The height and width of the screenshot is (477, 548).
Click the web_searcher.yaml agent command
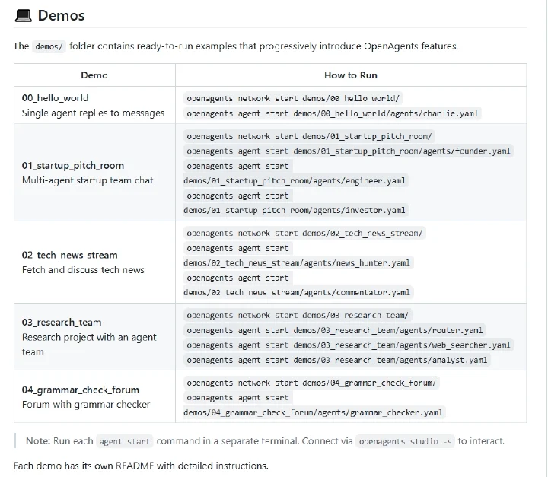[x=349, y=345]
